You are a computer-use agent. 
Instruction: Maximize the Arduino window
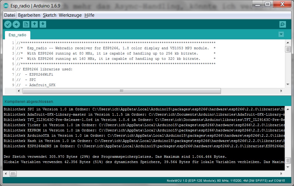268,4
